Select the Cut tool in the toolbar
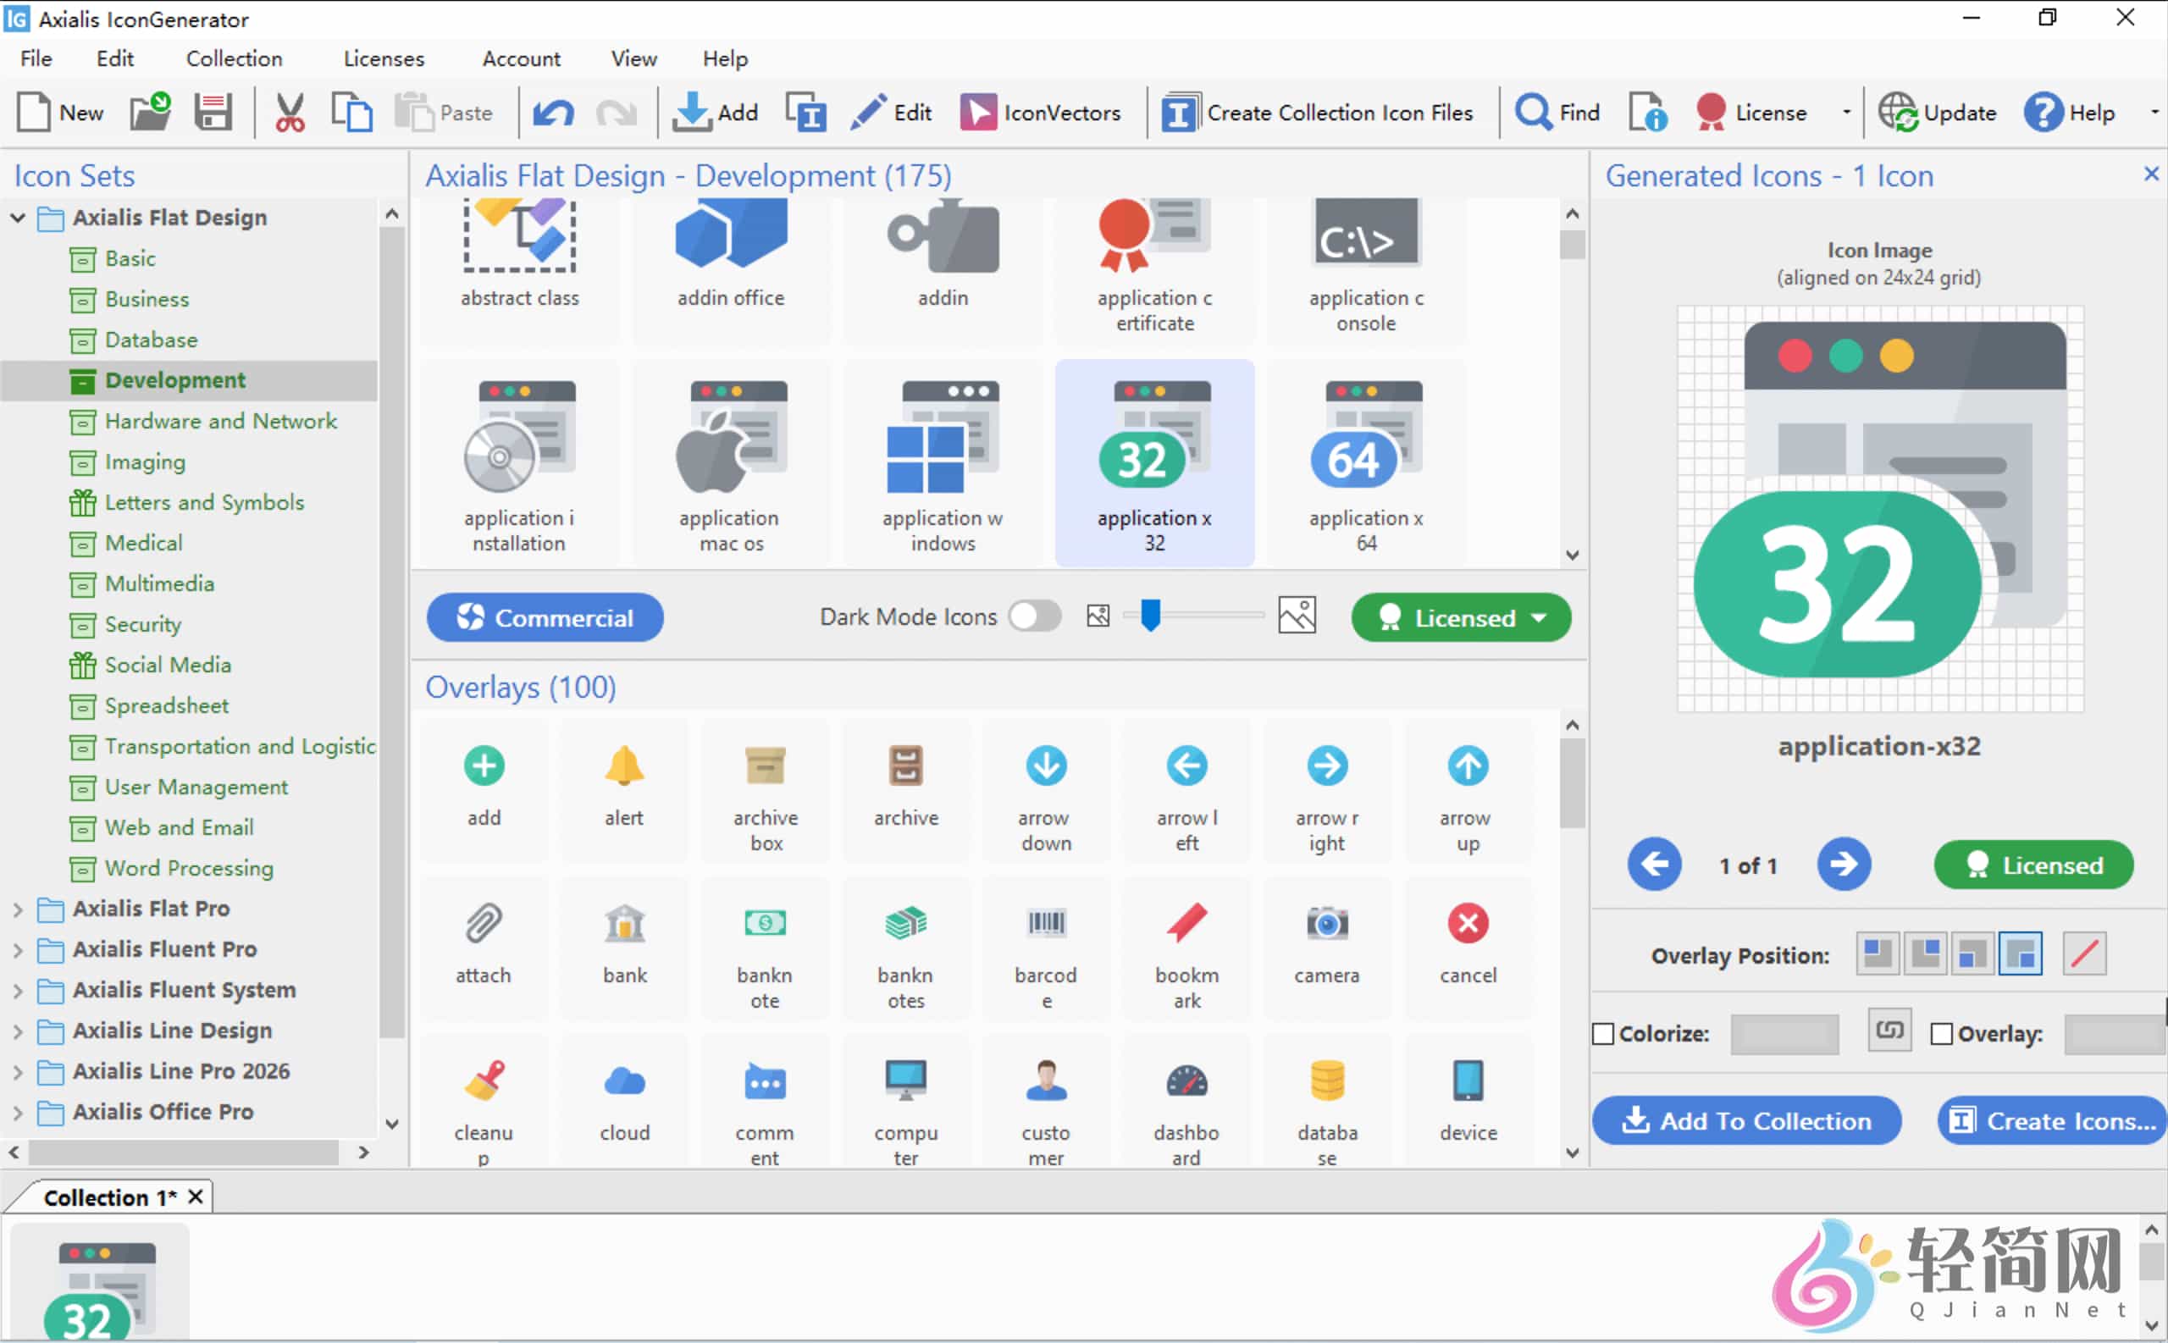Screen dimensions: 2168x1343 point(289,111)
